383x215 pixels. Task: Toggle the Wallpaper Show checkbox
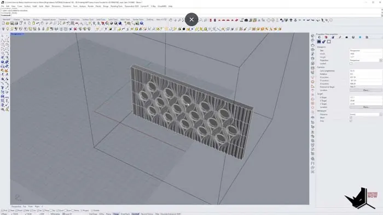351,117
